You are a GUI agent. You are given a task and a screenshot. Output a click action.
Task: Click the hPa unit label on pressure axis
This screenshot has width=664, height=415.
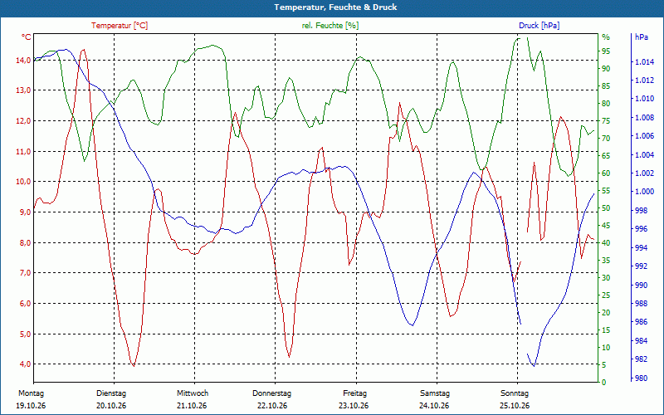[x=642, y=37]
